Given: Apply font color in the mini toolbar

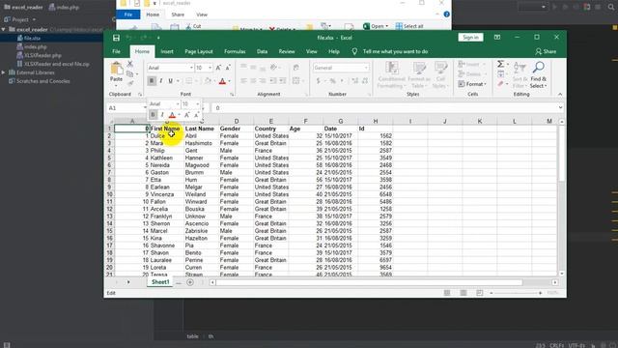Looking at the screenshot, I should point(172,115).
